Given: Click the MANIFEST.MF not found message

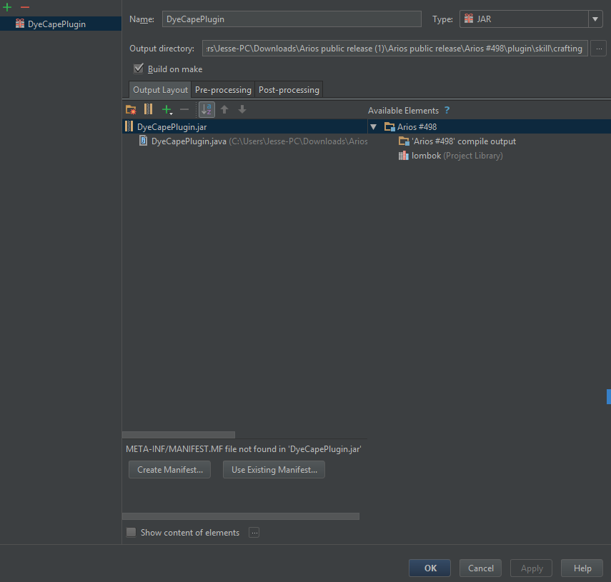Looking at the screenshot, I should [244, 449].
